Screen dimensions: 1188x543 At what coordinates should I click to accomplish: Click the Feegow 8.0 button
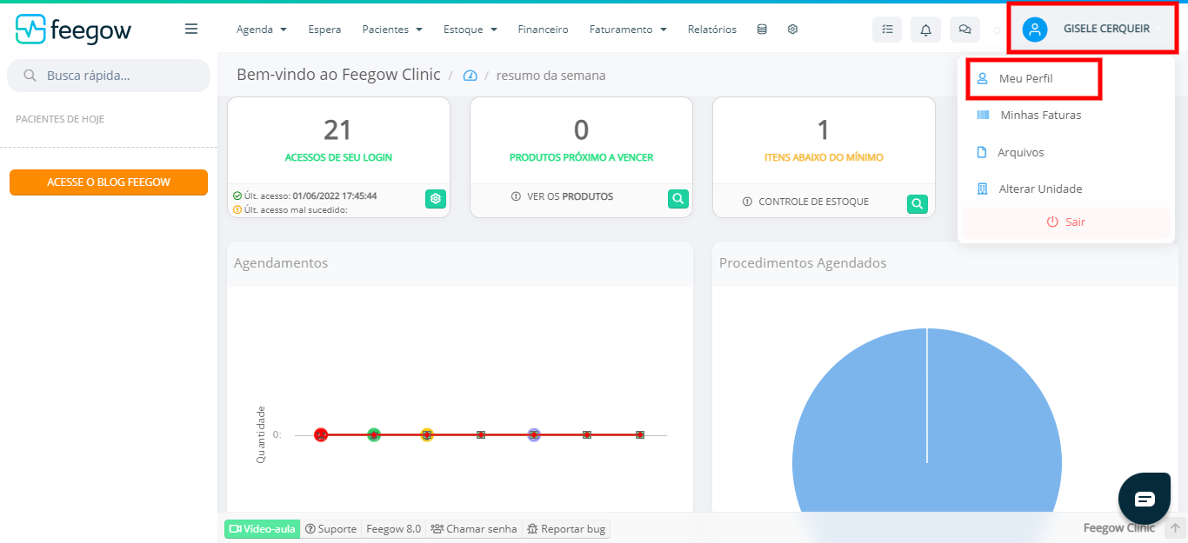[393, 528]
